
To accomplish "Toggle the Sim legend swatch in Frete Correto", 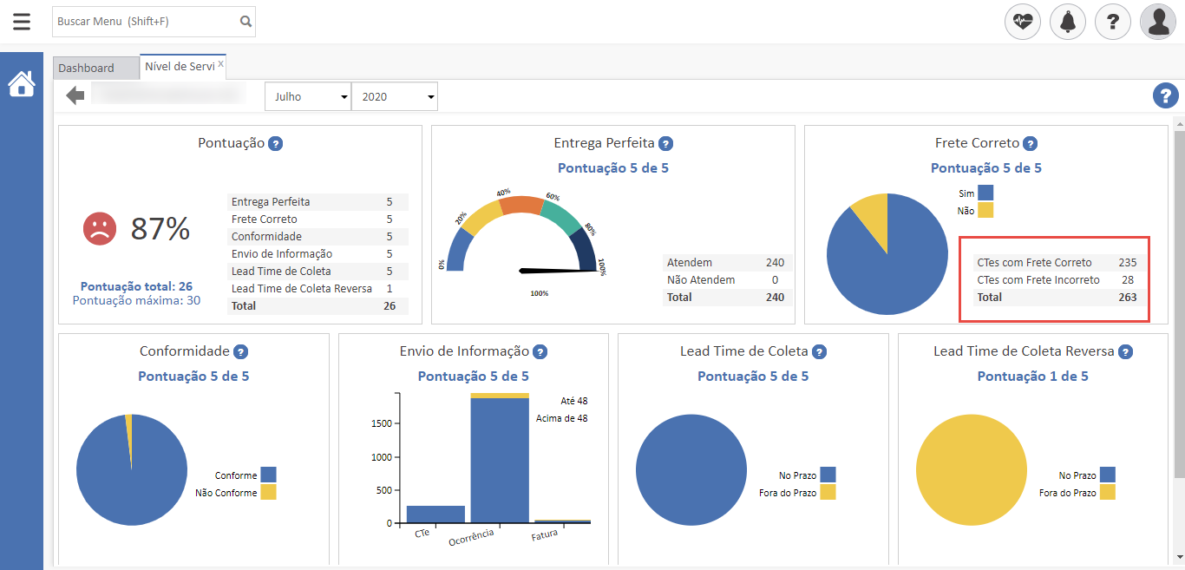I will coord(985,193).
